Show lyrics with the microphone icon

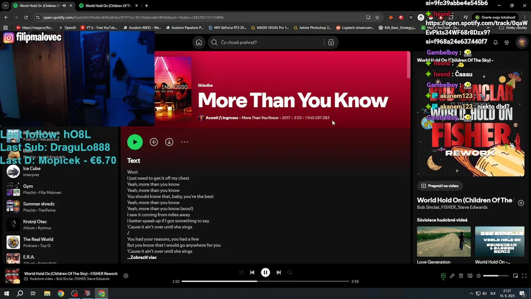pos(452,276)
